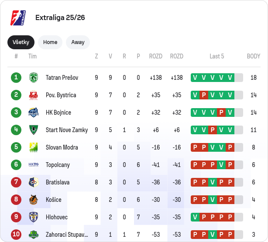This screenshot has width=268, height=242.
Task: Switch to the Home tab
Action: [50, 42]
